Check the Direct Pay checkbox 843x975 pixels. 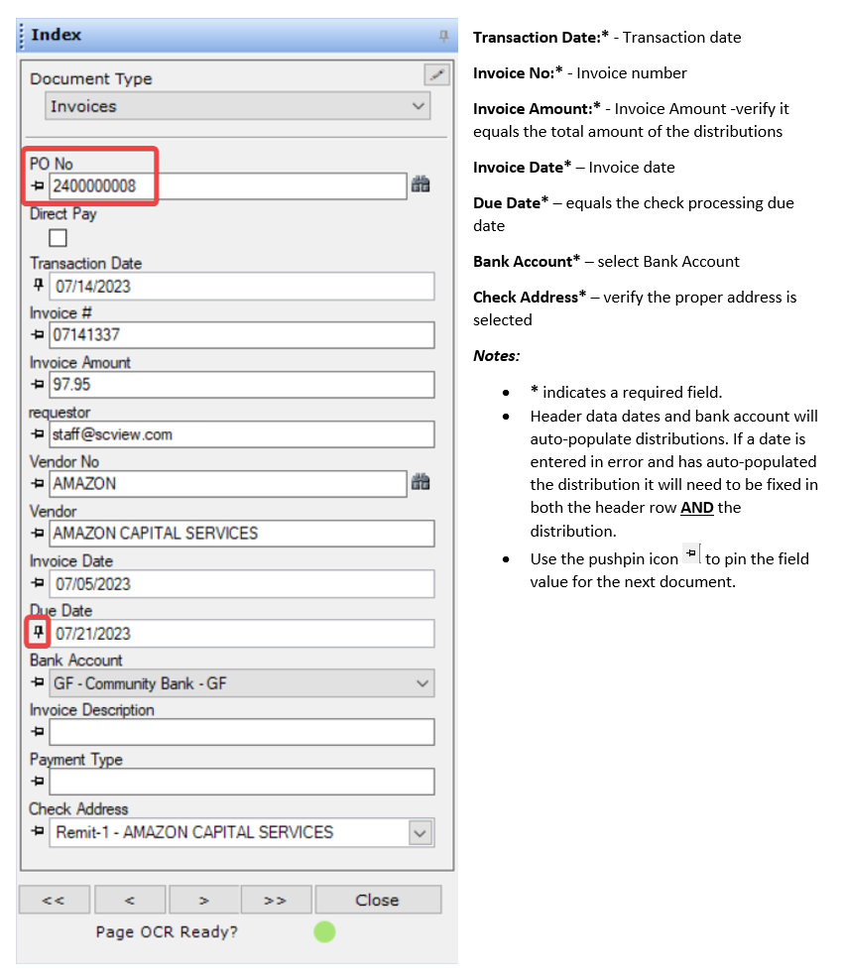pos(59,237)
